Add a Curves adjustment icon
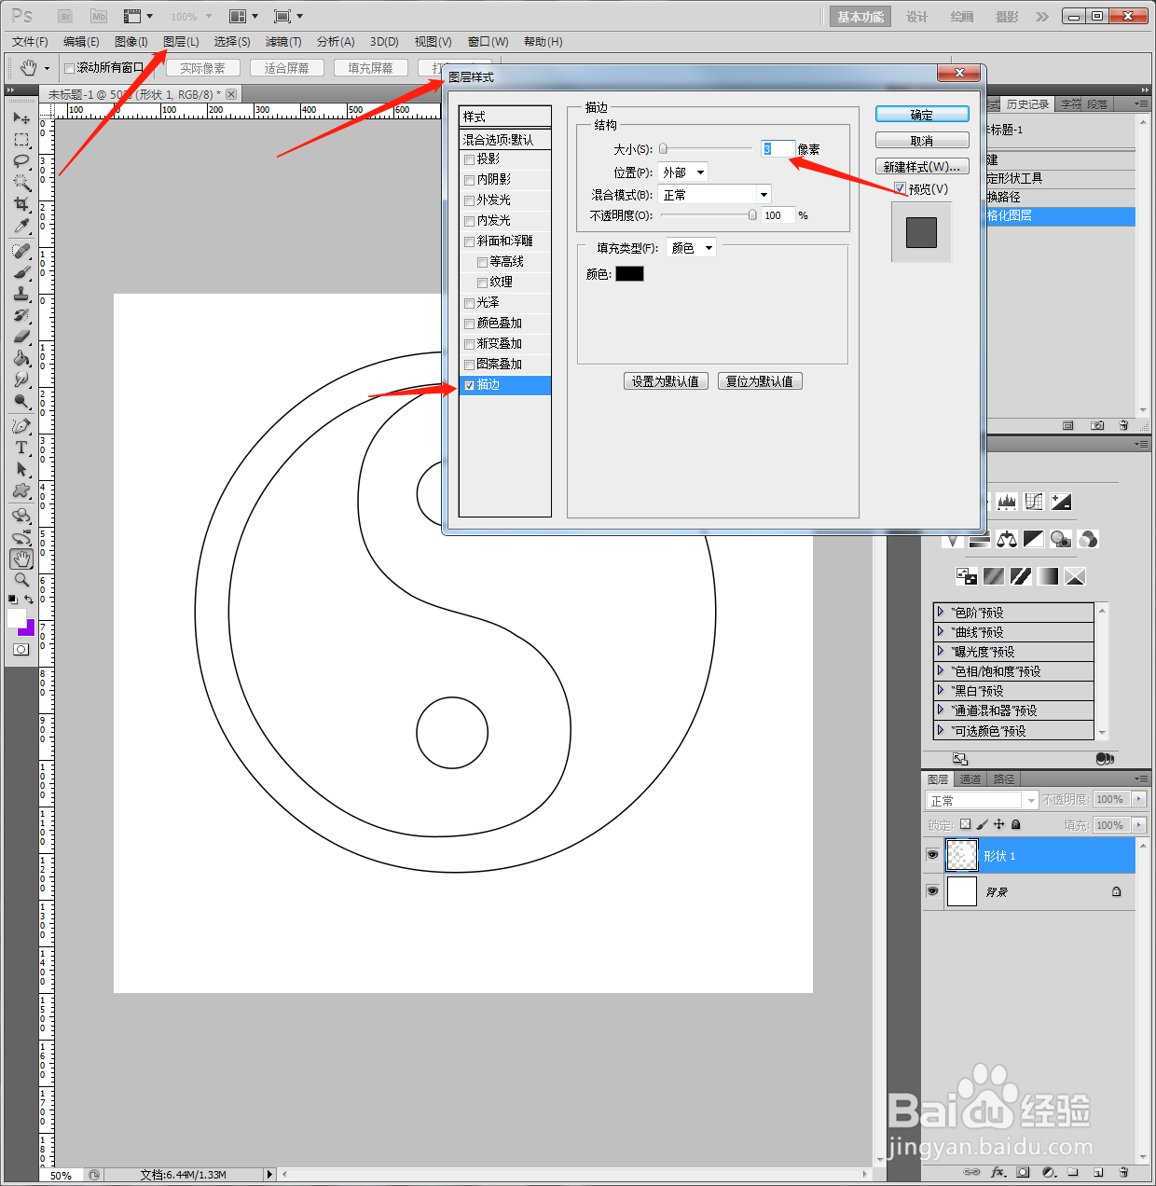 1034,502
